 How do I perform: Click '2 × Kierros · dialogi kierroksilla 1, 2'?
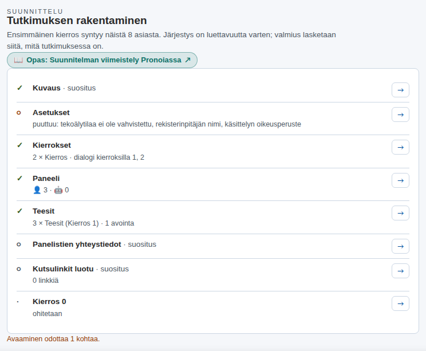pos(88,157)
